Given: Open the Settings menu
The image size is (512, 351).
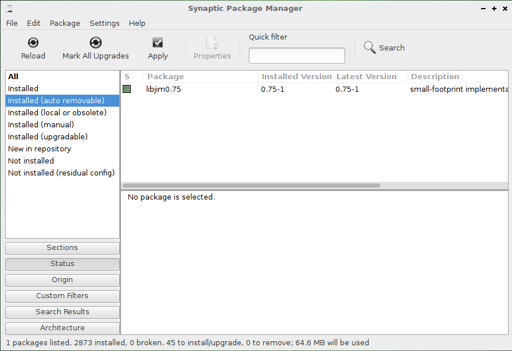Looking at the screenshot, I should coord(104,23).
